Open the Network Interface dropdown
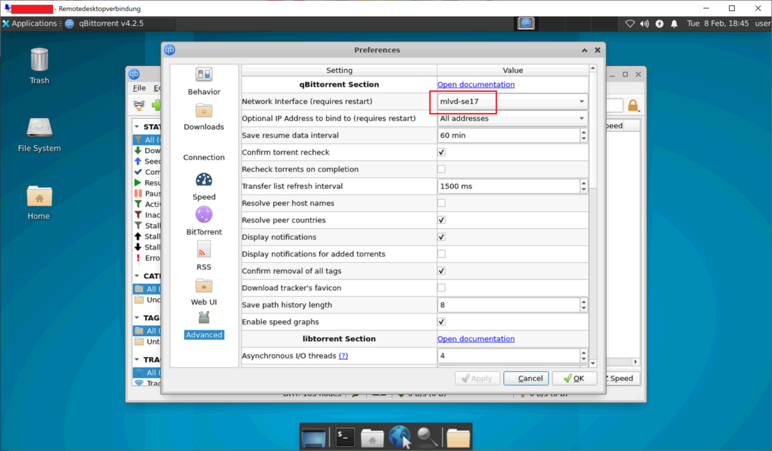Image resolution: width=772 pixels, height=451 pixels. pos(512,101)
